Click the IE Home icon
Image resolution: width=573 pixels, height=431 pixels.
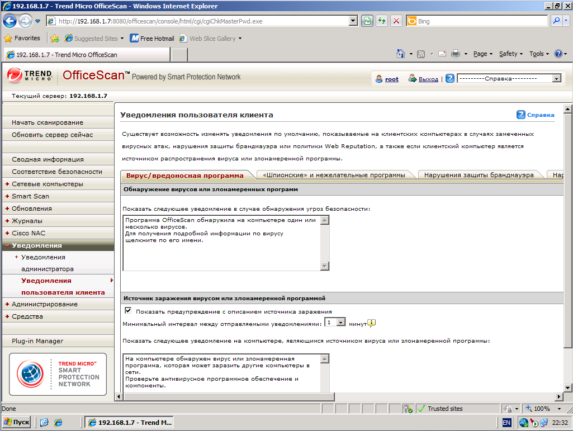(401, 54)
